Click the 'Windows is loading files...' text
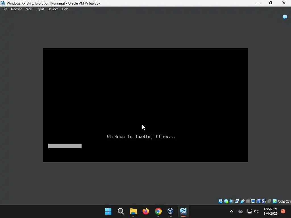 point(141,137)
